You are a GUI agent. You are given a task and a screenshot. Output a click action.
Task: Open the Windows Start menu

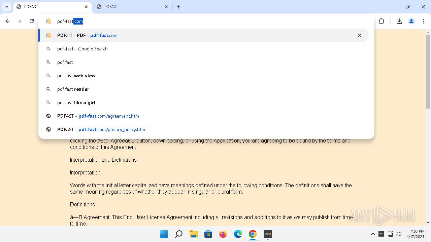[164, 234]
